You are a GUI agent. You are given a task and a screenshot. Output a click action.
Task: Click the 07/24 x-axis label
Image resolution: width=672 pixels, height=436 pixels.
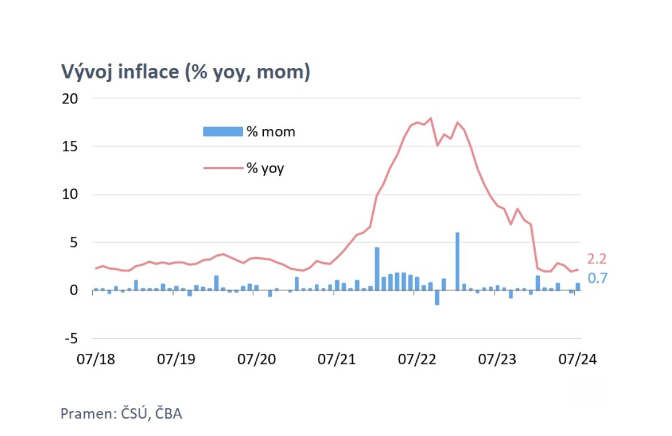(x=577, y=359)
